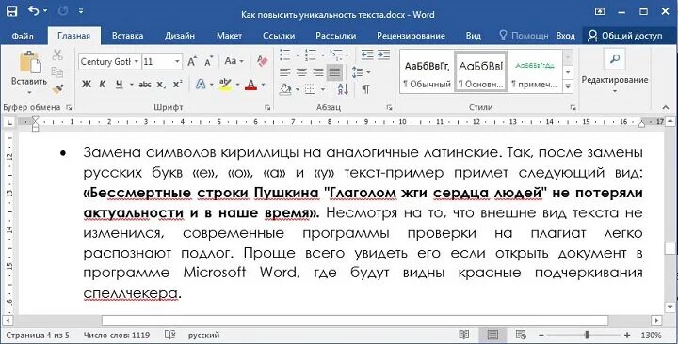Image resolution: width=678 pixels, height=344 pixels.
Task: Open bullet list style dropdown arrow
Action: coord(297,55)
